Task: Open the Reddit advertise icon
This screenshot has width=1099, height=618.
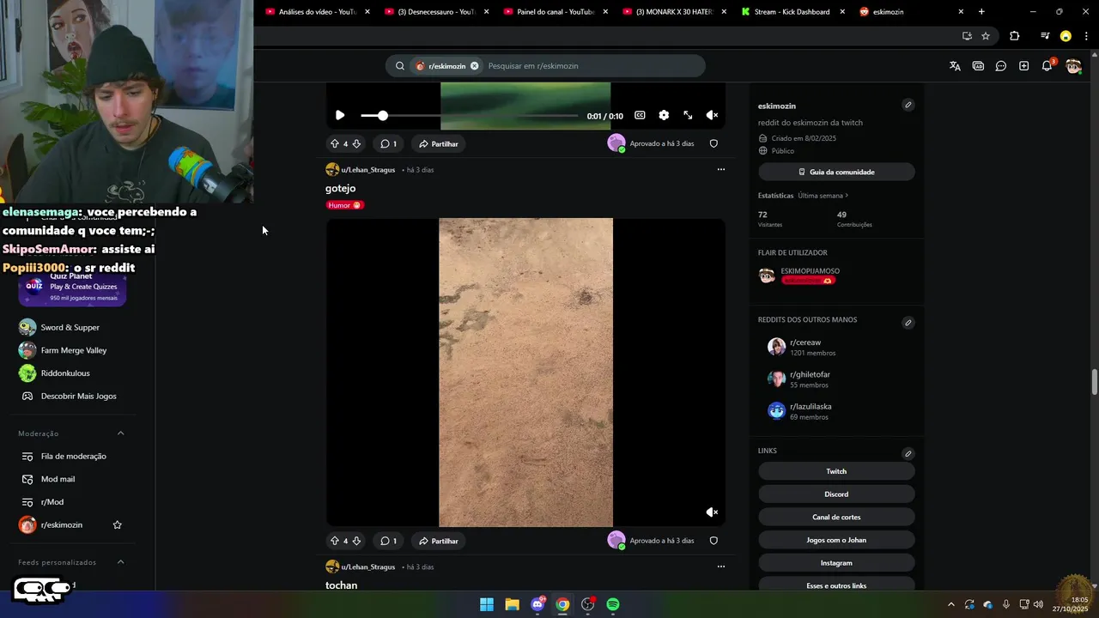Action: (x=978, y=66)
